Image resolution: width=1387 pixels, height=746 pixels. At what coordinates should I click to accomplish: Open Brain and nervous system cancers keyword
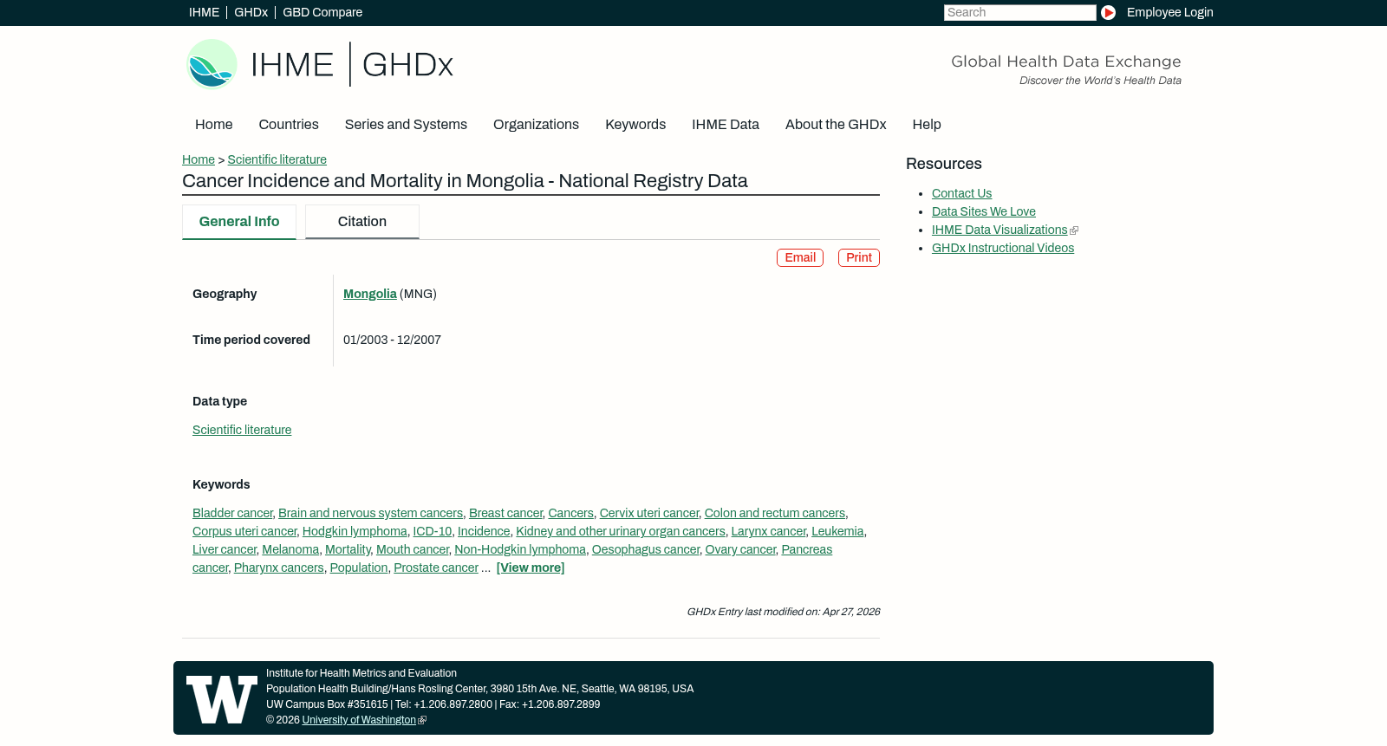click(x=370, y=513)
